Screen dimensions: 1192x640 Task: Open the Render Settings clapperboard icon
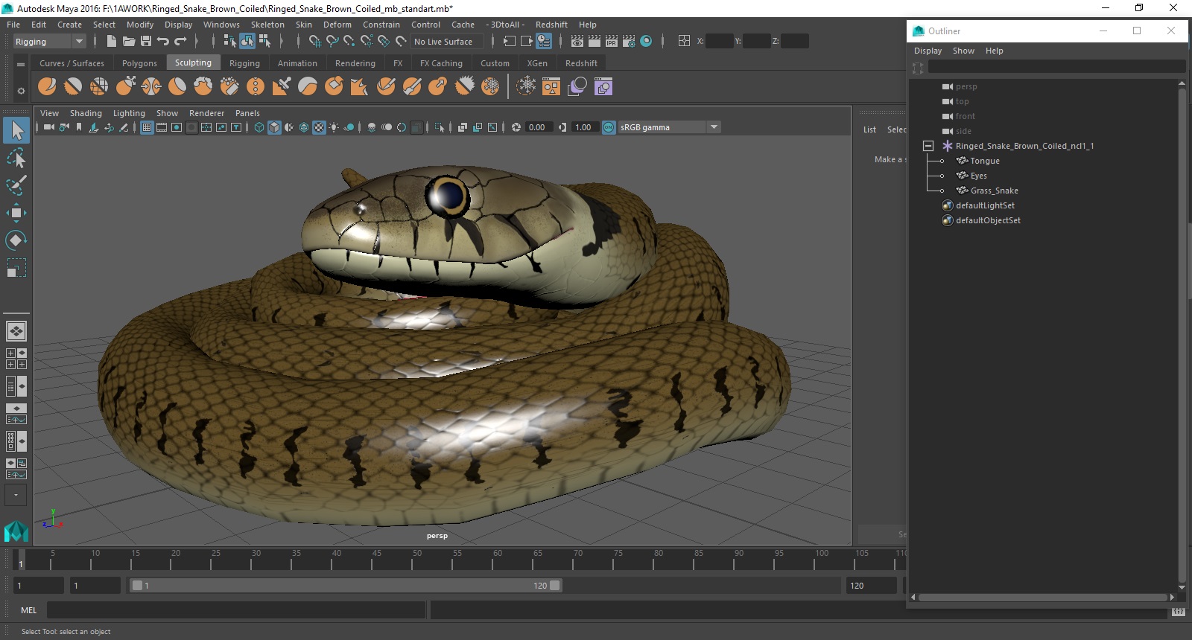point(629,42)
